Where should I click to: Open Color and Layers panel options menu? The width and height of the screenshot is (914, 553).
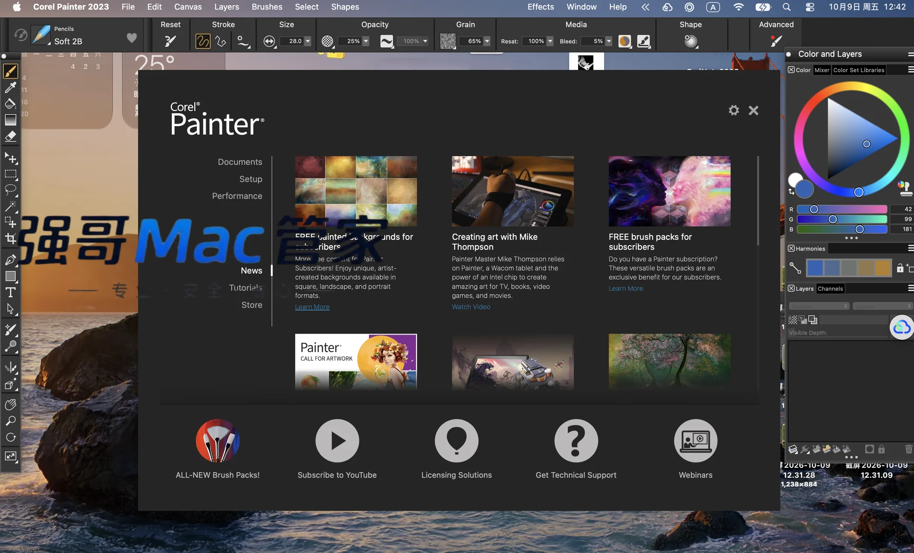point(910,54)
